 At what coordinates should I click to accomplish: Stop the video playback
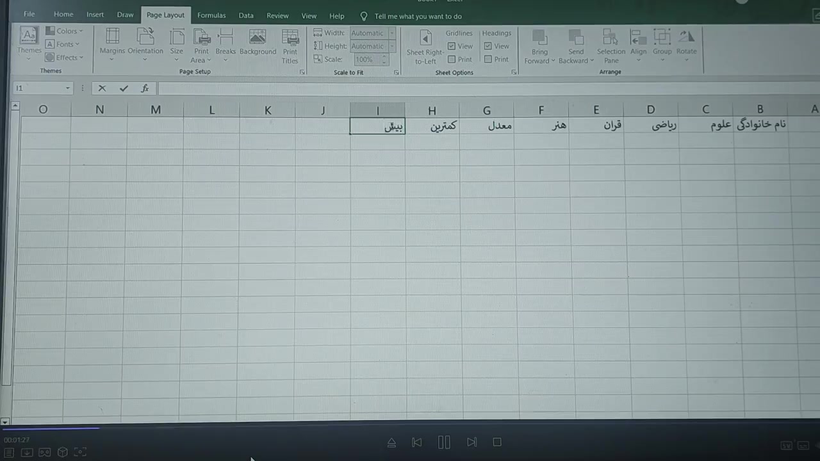pos(497,442)
